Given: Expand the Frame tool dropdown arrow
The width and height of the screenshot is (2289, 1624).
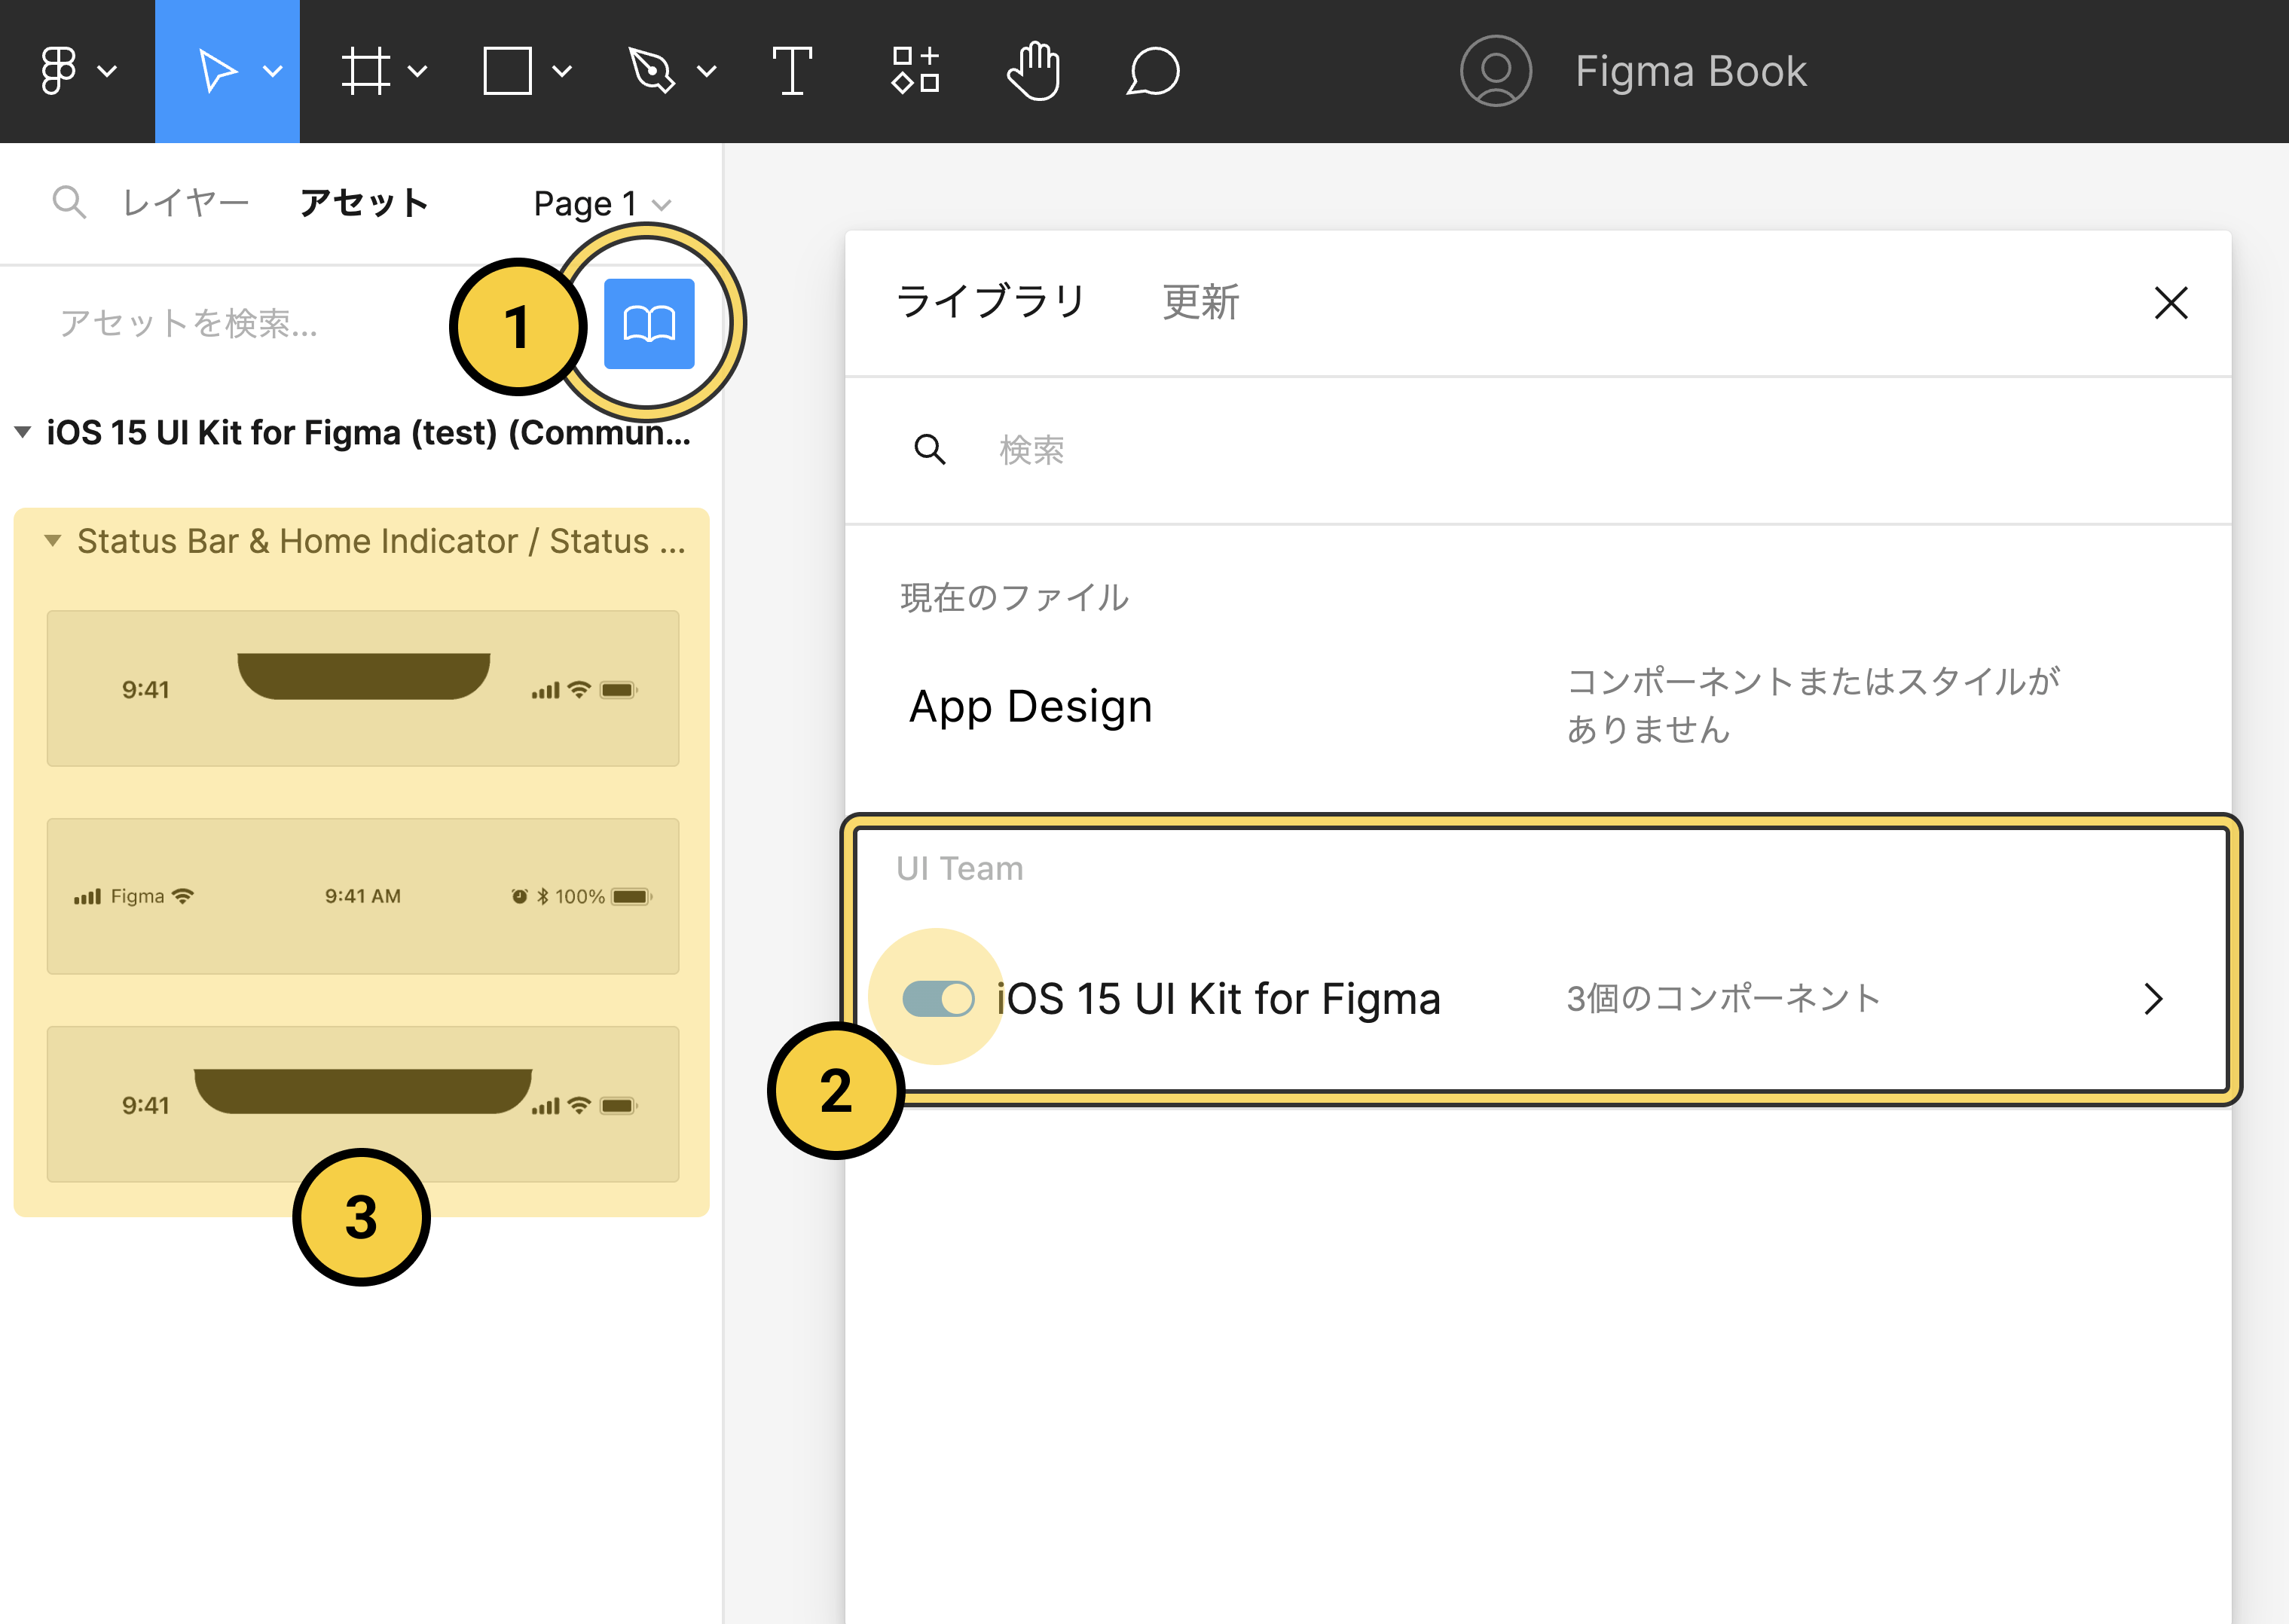Looking at the screenshot, I should [418, 71].
